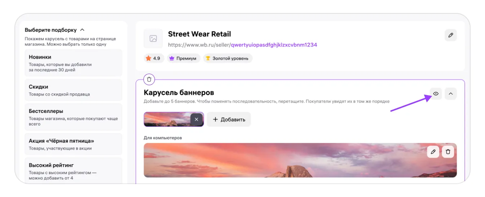Click the store logo image placeholder
Viewport: 485px width, 197px height.
[x=153, y=39]
